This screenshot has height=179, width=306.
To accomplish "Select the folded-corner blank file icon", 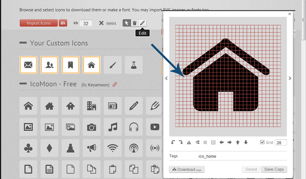I will [x=28, y=169].
